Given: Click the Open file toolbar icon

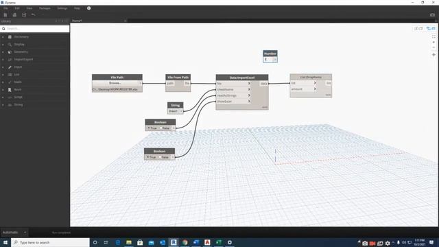Looking at the screenshot, I should 14,15.
